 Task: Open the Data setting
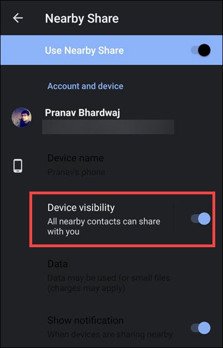58,264
